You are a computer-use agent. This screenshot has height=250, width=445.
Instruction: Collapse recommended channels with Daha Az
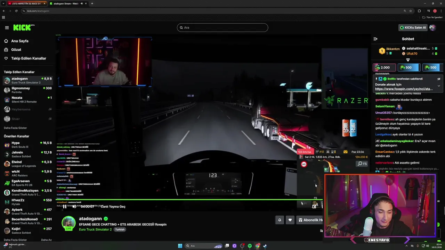(46, 240)
